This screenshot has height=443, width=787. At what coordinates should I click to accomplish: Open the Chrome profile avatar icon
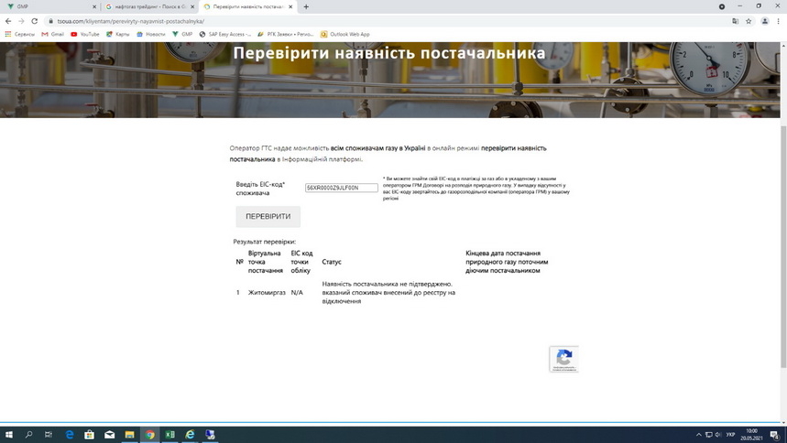pyautogui.click(x=765, y=21)
